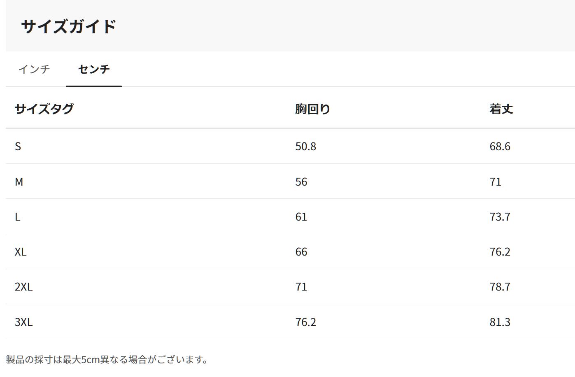The image size is (575, 377).
Task: Click the 68.6 length value for S
Action: [500, 147]
